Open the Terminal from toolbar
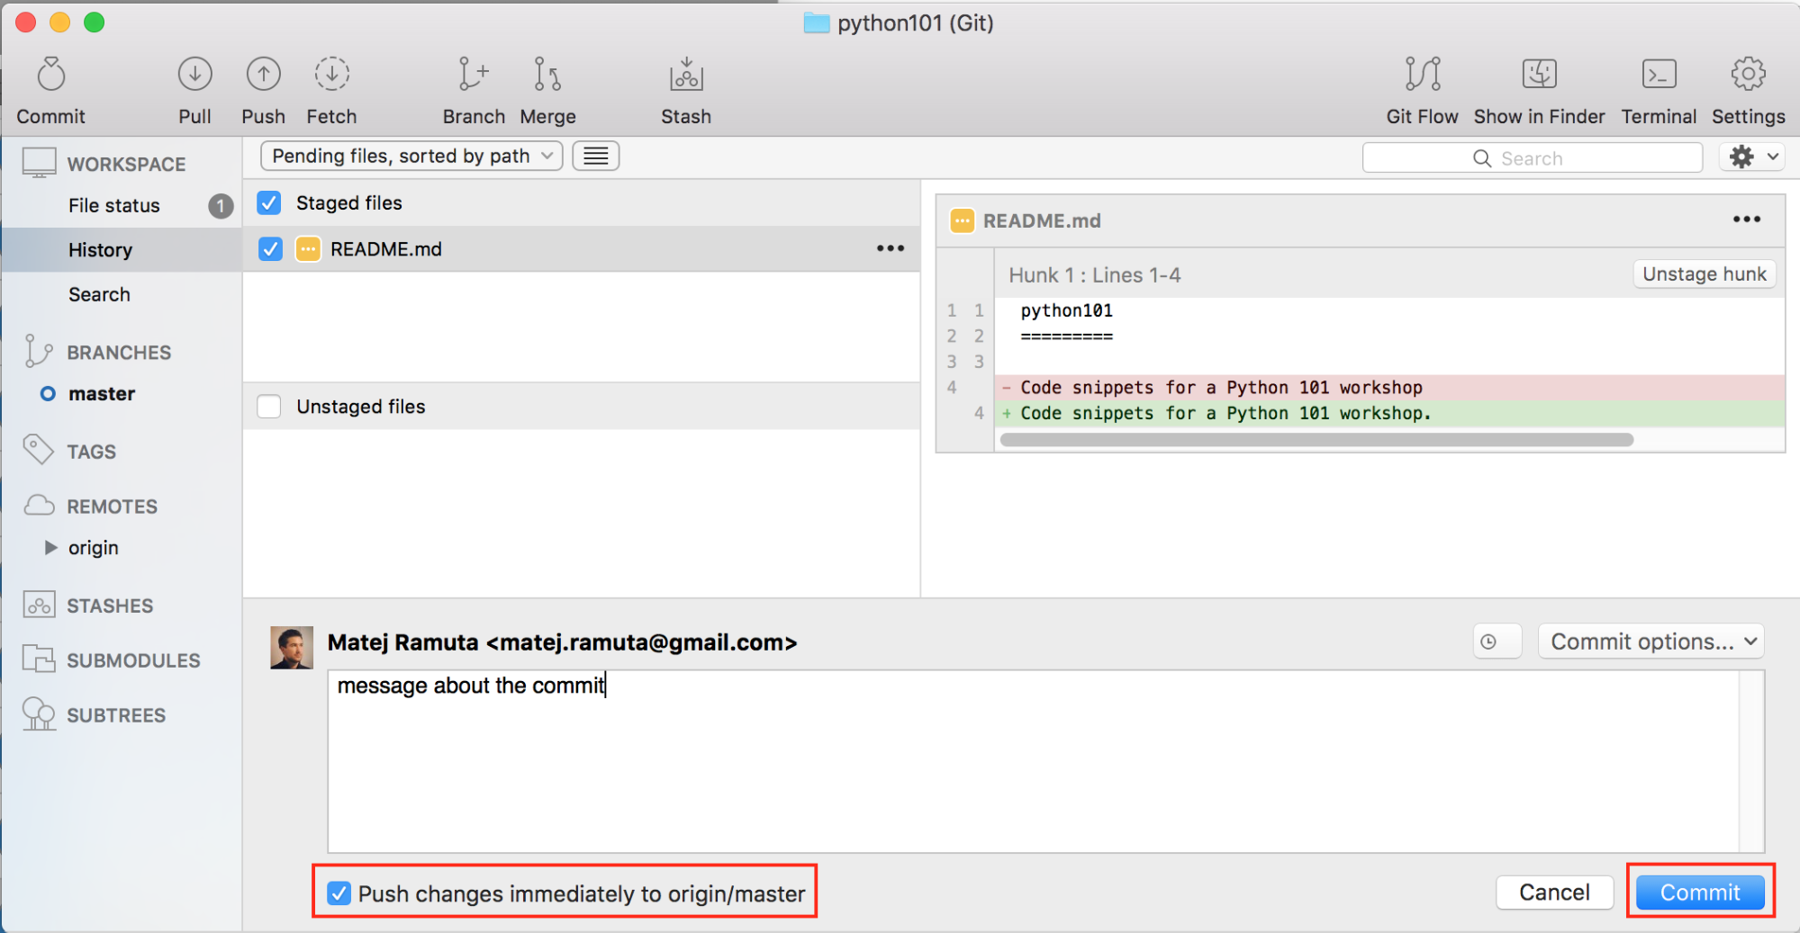 [1659, 75]
